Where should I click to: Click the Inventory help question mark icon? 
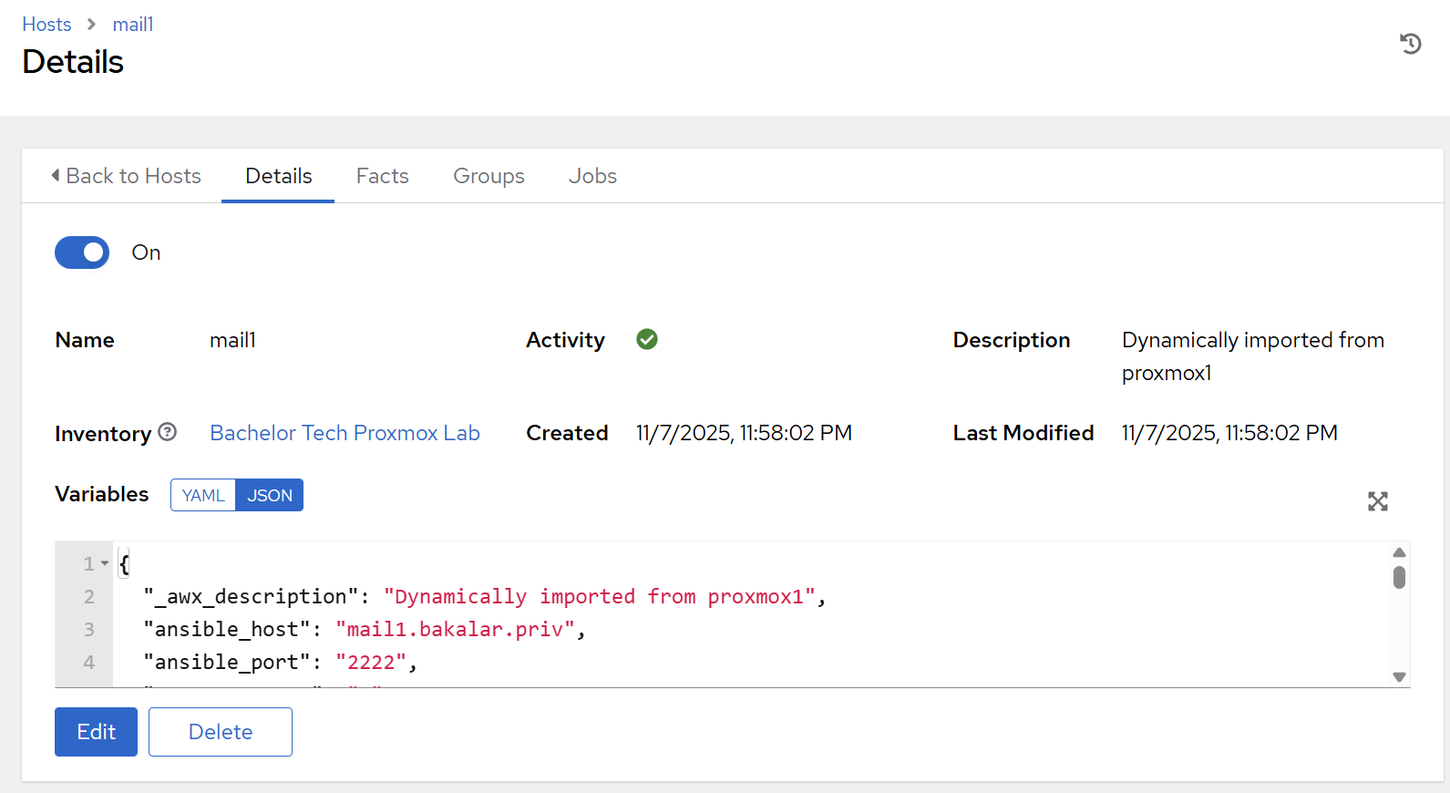[x=168, y=432]
